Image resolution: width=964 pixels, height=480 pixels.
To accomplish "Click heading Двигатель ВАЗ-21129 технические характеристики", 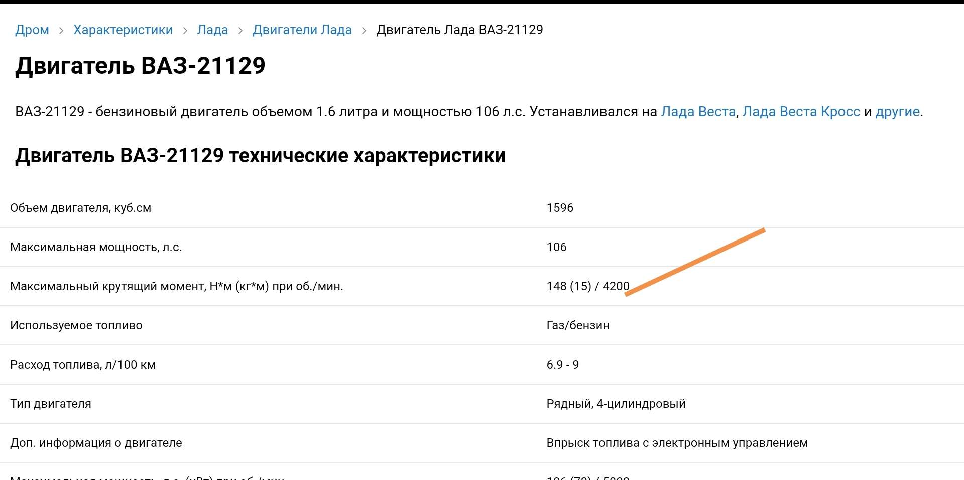I will pyautogui.click(x=260, y=155).
